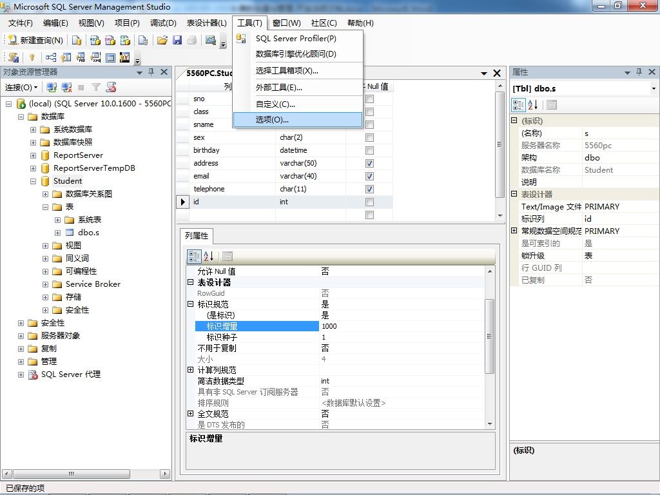
Task: Click the DMX query icon
Action: tap(110, 40)
